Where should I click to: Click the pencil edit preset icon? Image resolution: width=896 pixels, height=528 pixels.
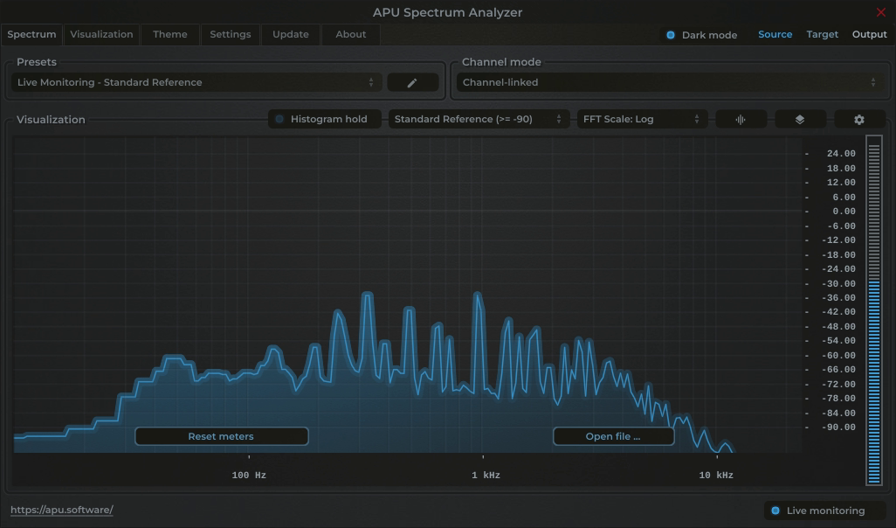[412, 82]
